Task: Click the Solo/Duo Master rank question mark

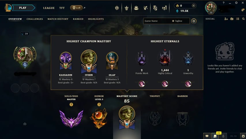Action: 71,104
